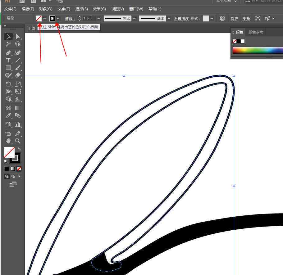Click 变换 transform button

click(x=246, y=18)
